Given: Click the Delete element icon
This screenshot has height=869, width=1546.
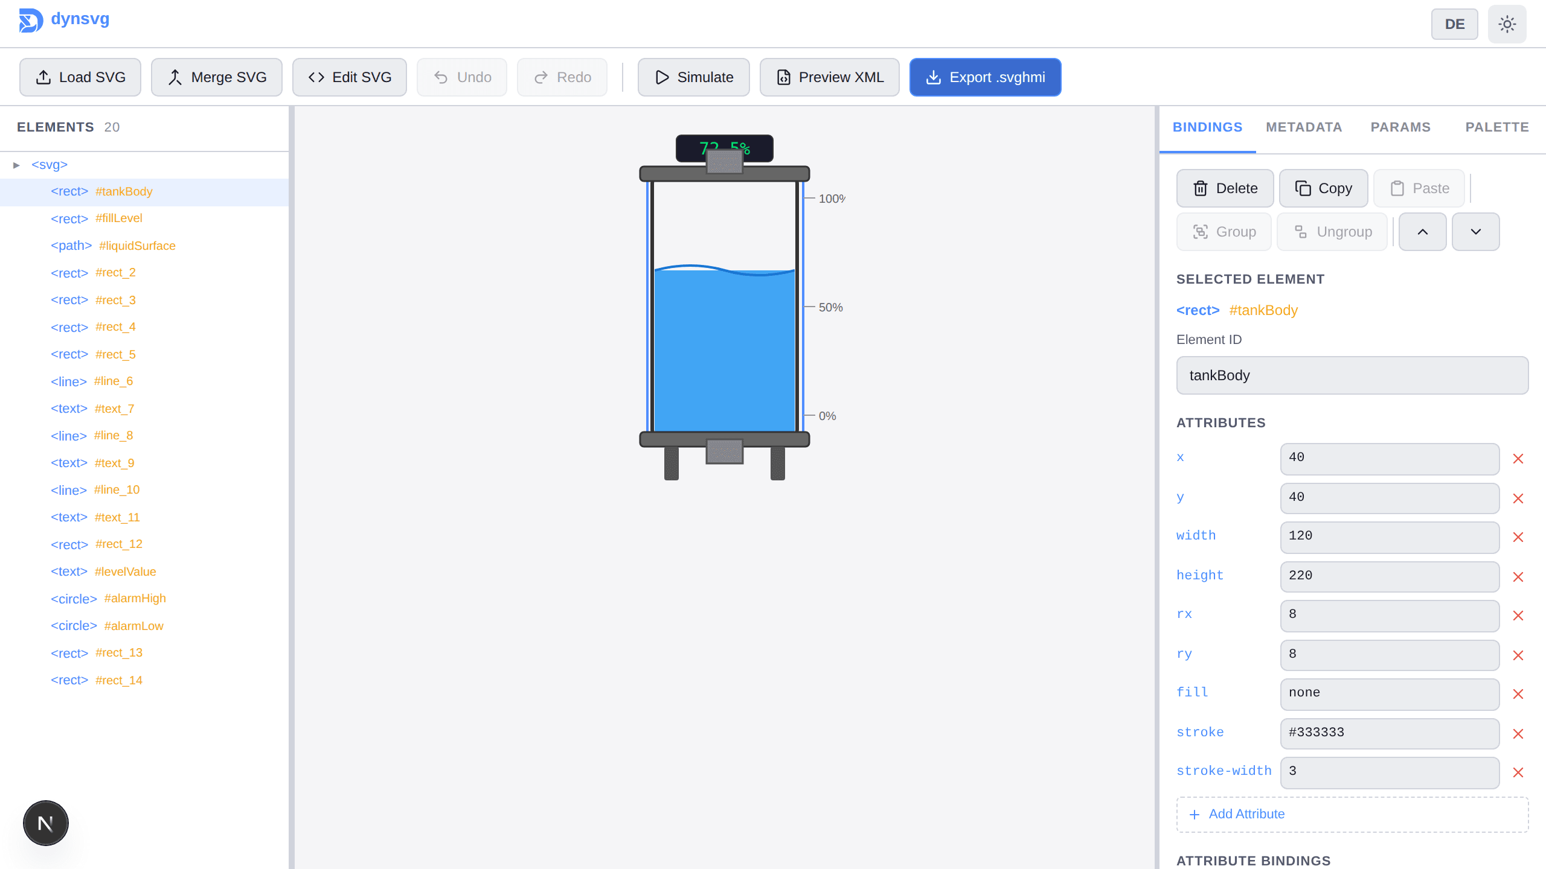Looking at the screenshot, I should click(1201, 188).
